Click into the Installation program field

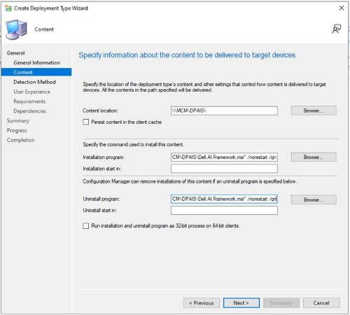[x=224, y=157]
